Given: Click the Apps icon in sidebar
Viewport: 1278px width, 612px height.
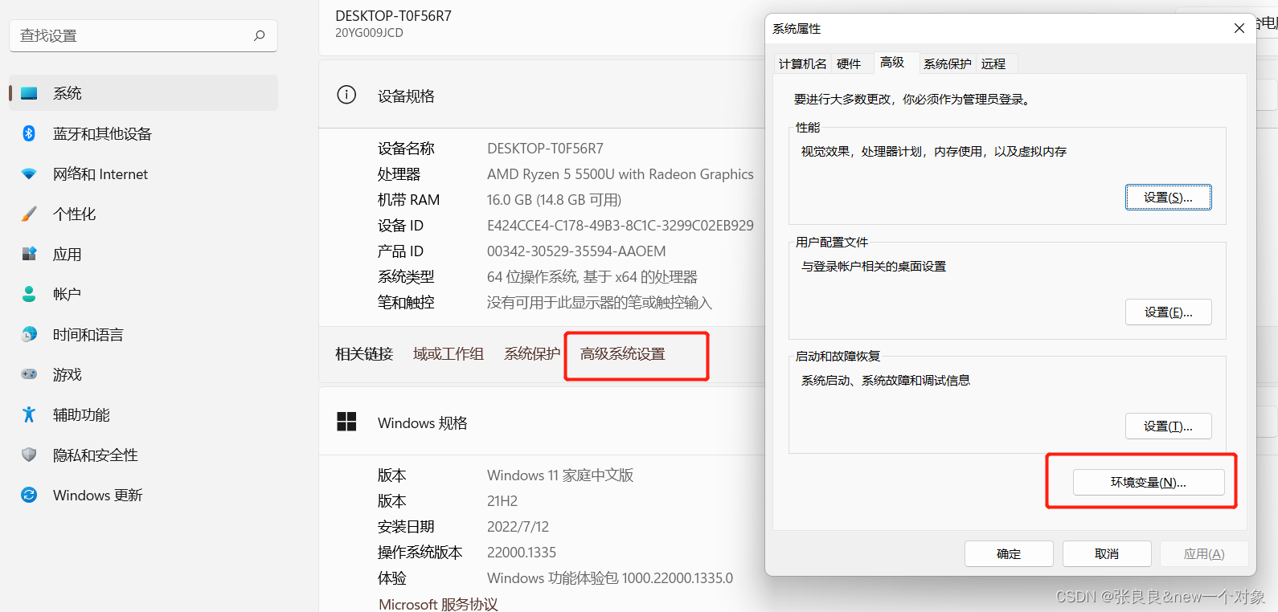Looking at the screenshot, I should (29, 254).
